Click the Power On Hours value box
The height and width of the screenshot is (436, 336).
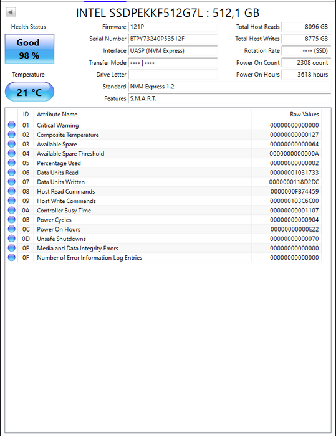tap(306, 75)
